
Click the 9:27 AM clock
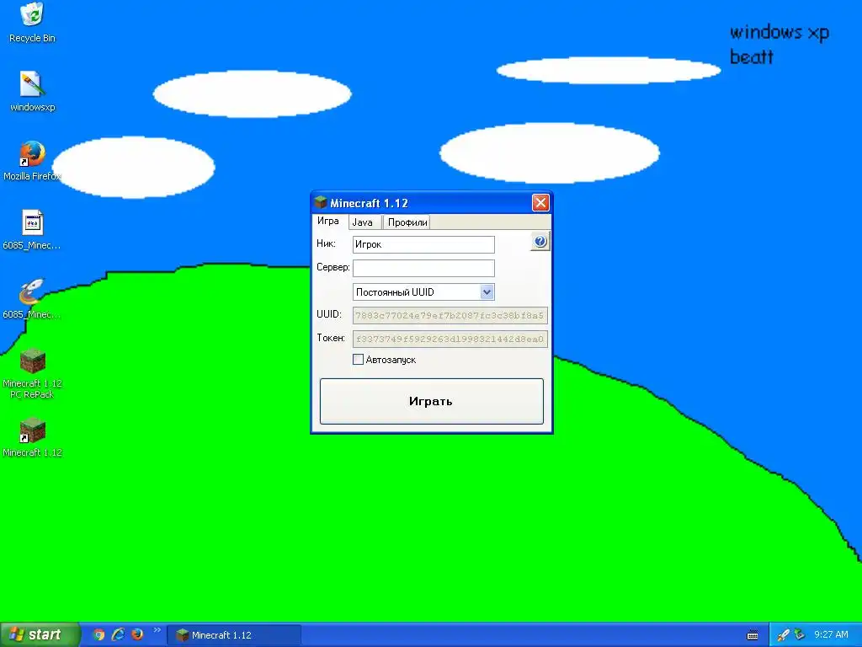pos(831,635)
